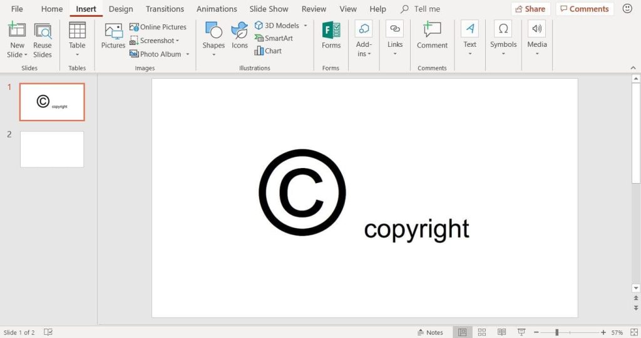This screenshot has height=338, width=641.
Task: Click the 57% zoom level
Action: pyautogui.click(x=617, y=332)
